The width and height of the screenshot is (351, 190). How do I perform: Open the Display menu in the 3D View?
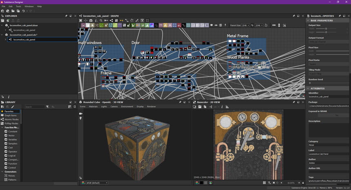[140, 107]
